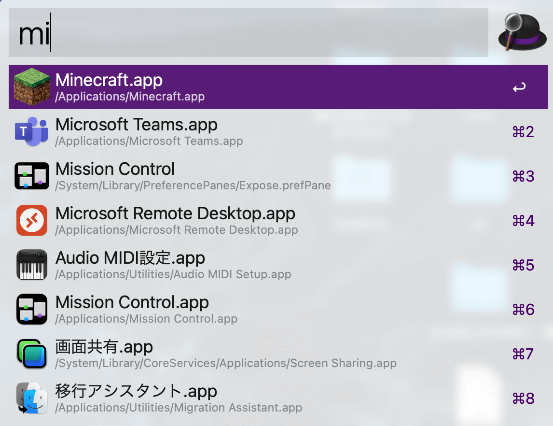Click in the search field containing 'mi'
The image size is (553, 426).
point(249,32)
